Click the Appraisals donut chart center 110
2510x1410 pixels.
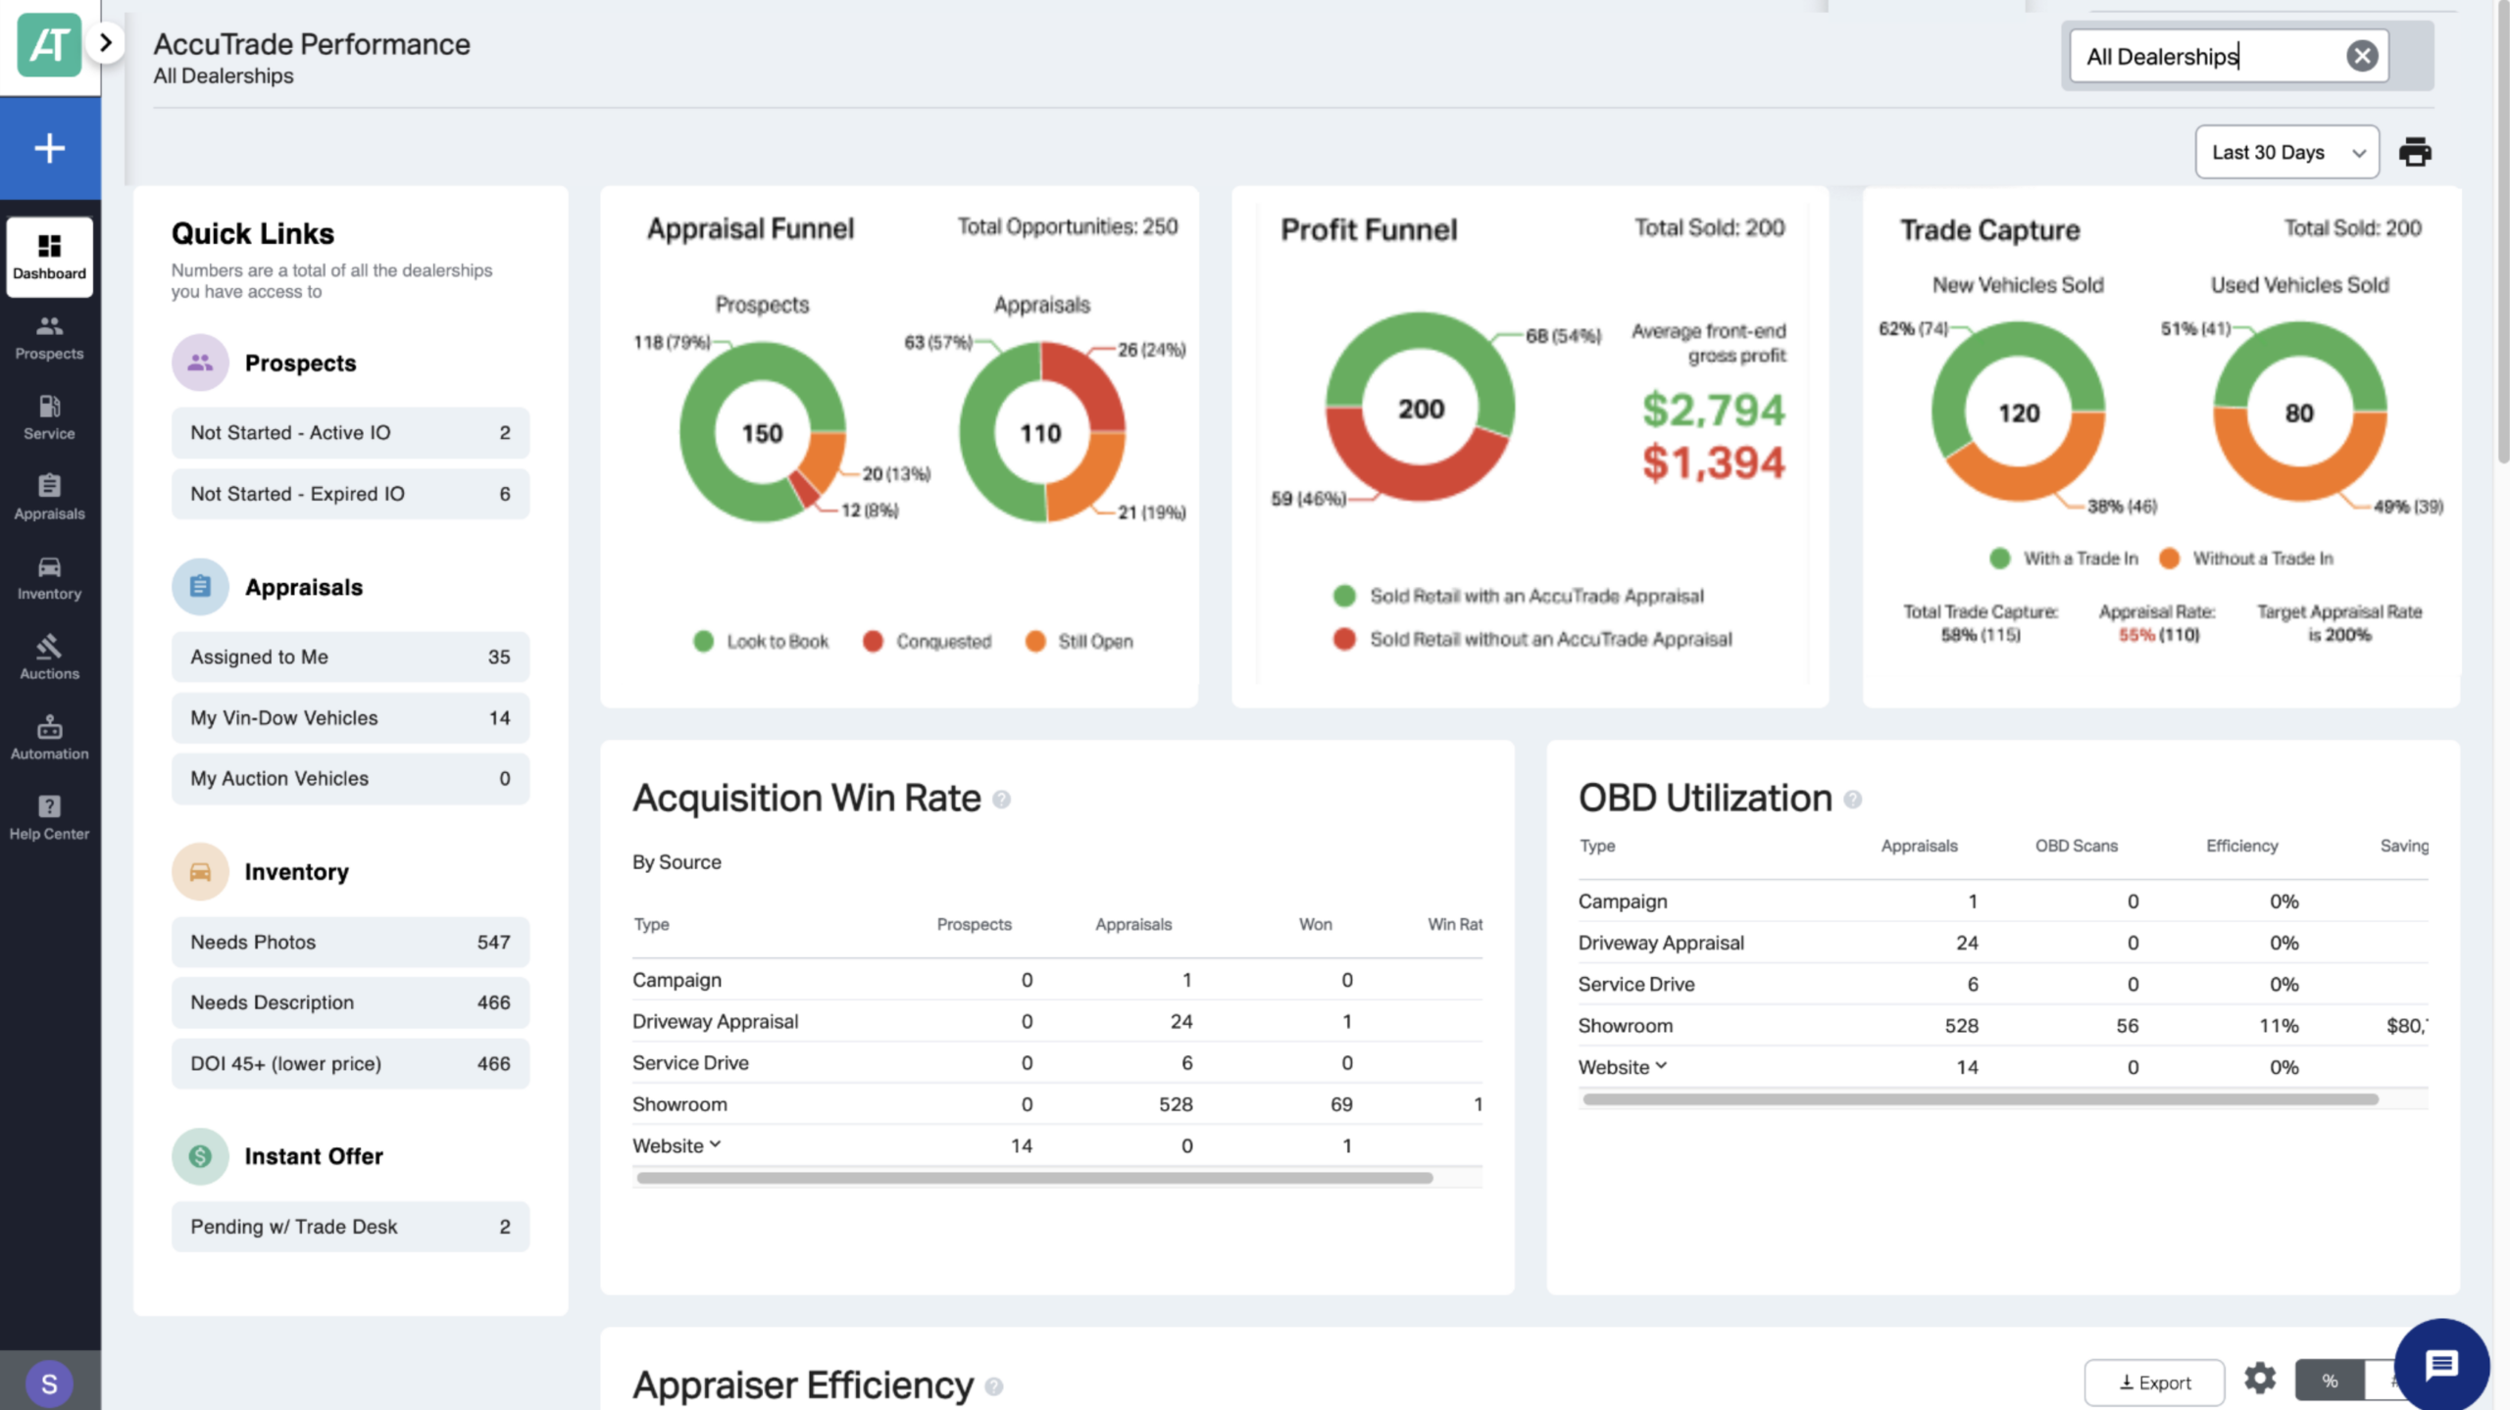click(1041, 432)
